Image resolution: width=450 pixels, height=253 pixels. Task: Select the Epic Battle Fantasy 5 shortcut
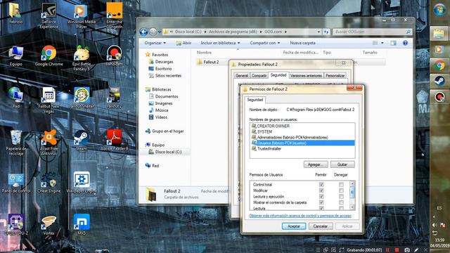click(82, 58)
